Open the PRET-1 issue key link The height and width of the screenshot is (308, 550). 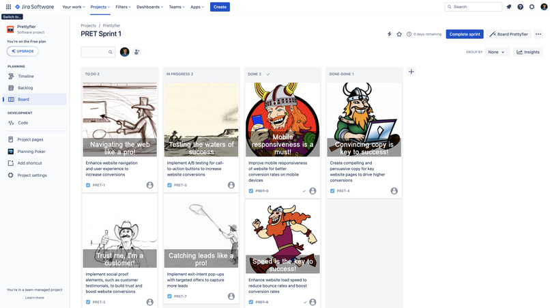(x=98, y=185)
